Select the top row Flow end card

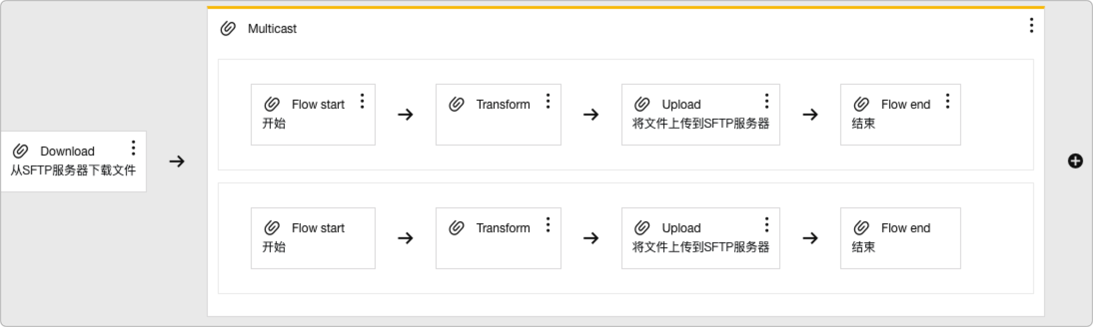900,115
